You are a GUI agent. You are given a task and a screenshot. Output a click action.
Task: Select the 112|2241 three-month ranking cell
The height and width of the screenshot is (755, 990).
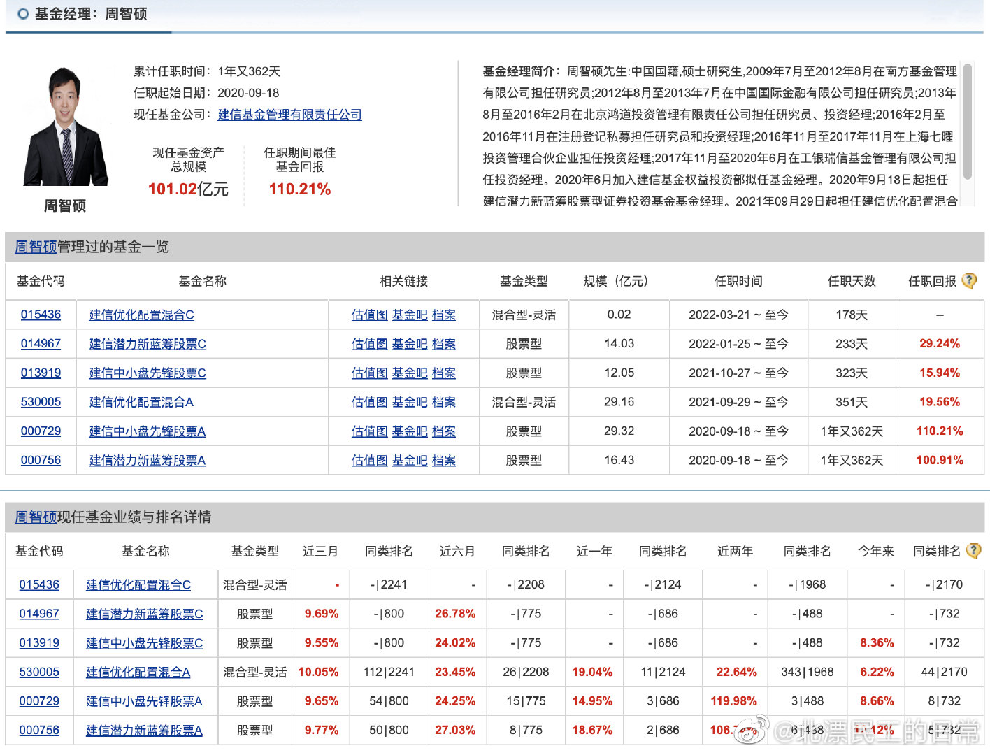pyautogui.click(x=389, y=672)
